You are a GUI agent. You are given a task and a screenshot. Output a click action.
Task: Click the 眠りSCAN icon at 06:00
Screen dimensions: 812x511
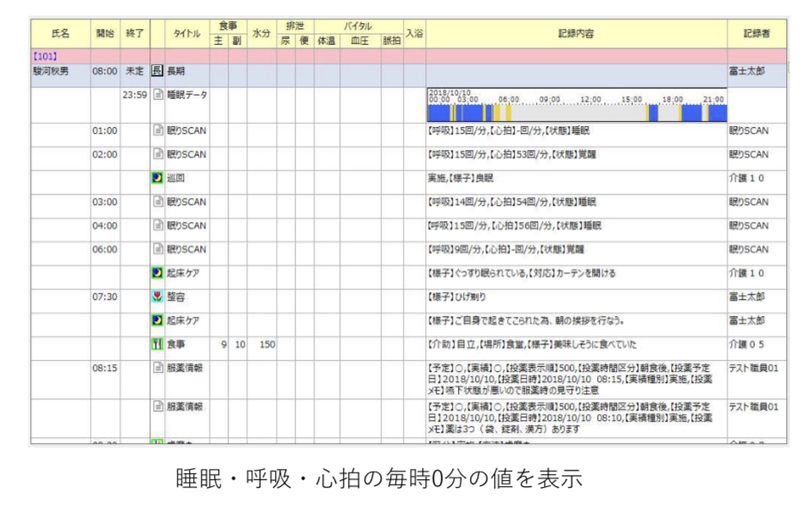click(x=157, y=250)
